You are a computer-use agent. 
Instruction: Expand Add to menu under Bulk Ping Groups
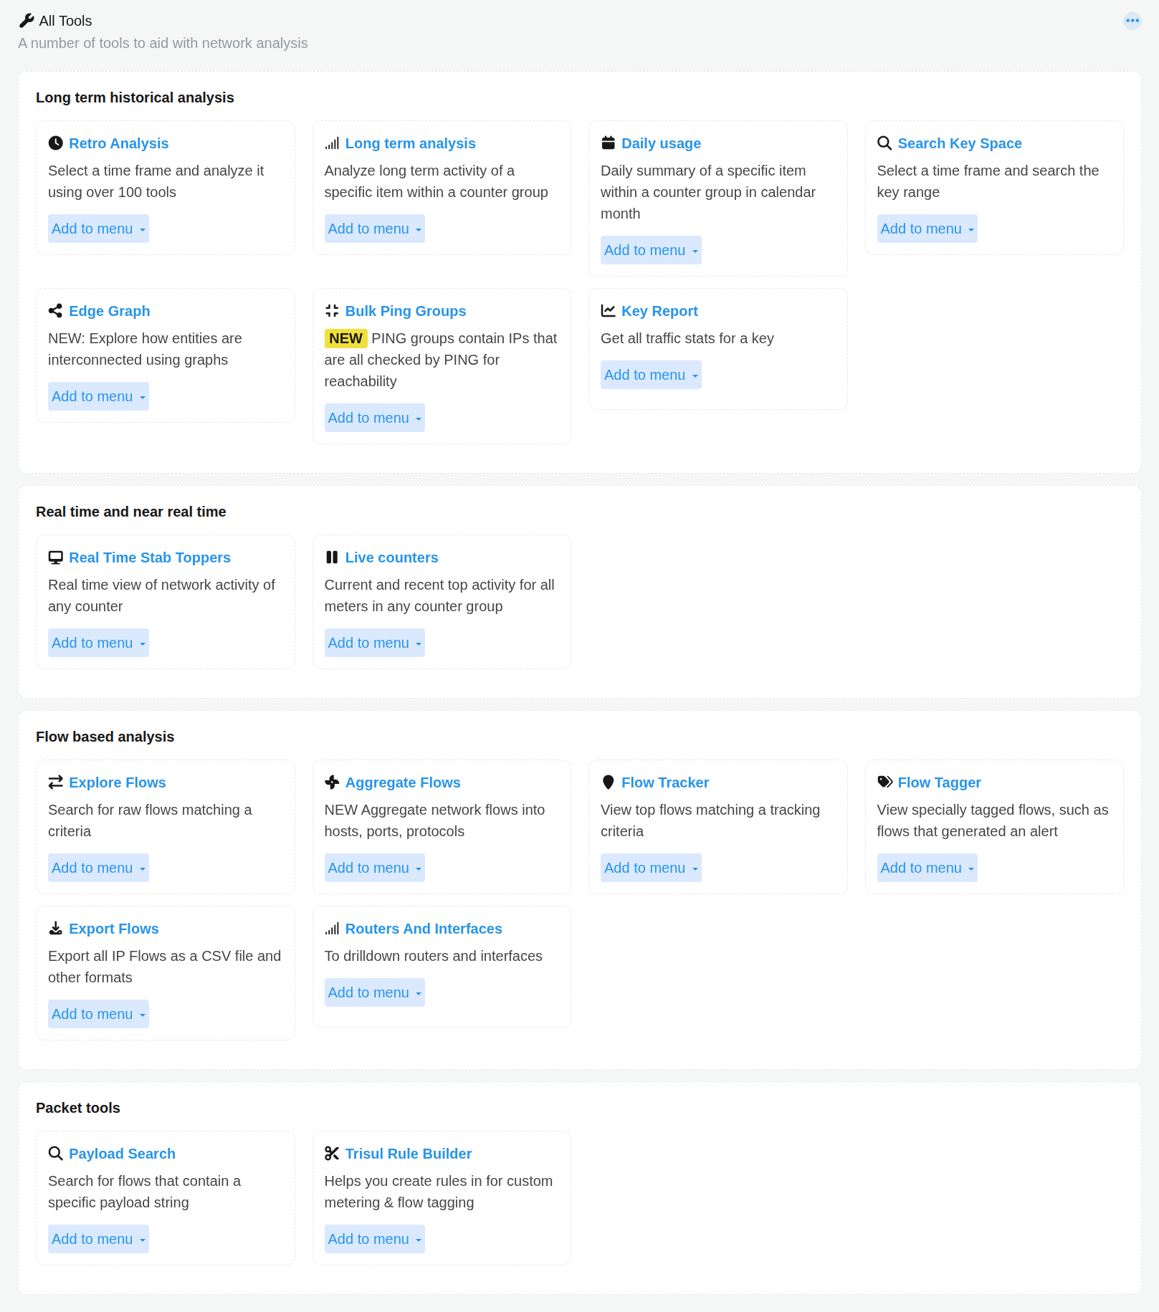[x=374, y=418]
